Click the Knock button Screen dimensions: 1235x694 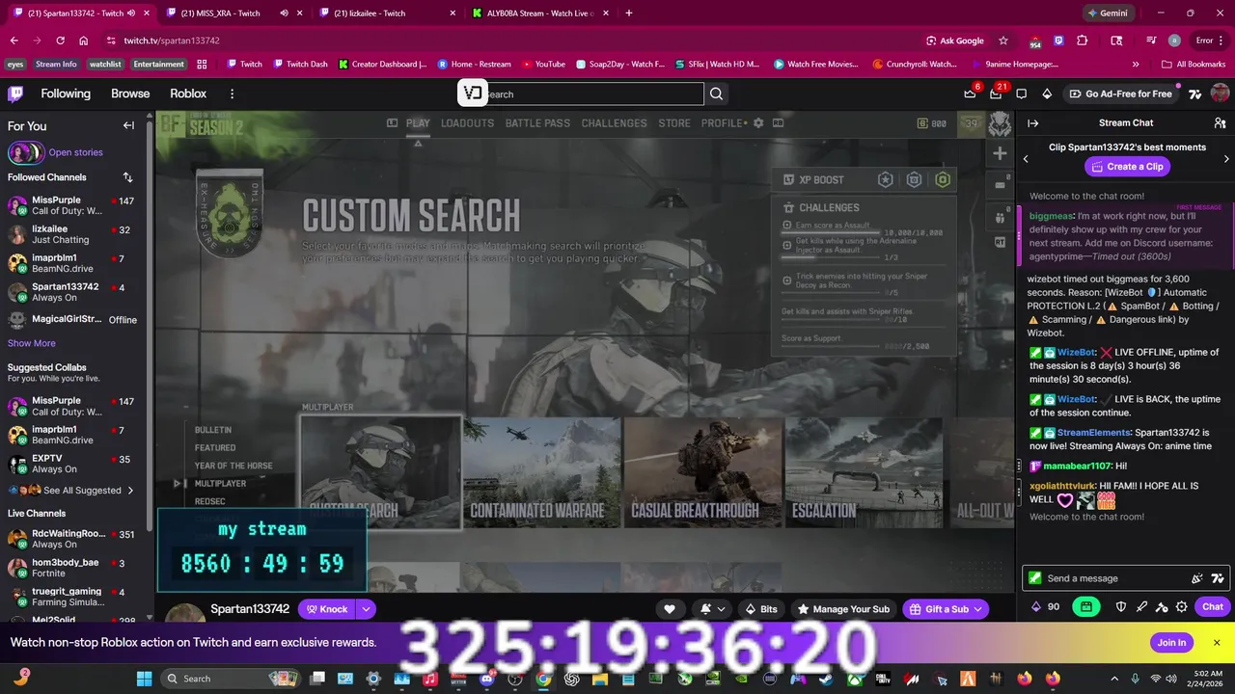(326, 609)
